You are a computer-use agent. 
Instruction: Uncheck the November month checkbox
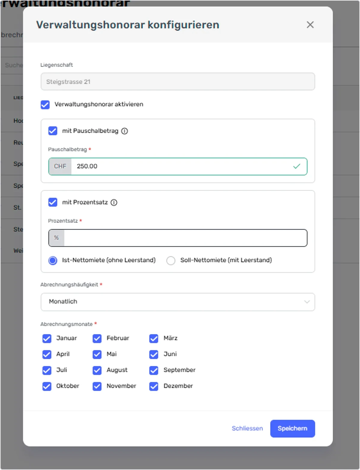(x=97, y=386)
